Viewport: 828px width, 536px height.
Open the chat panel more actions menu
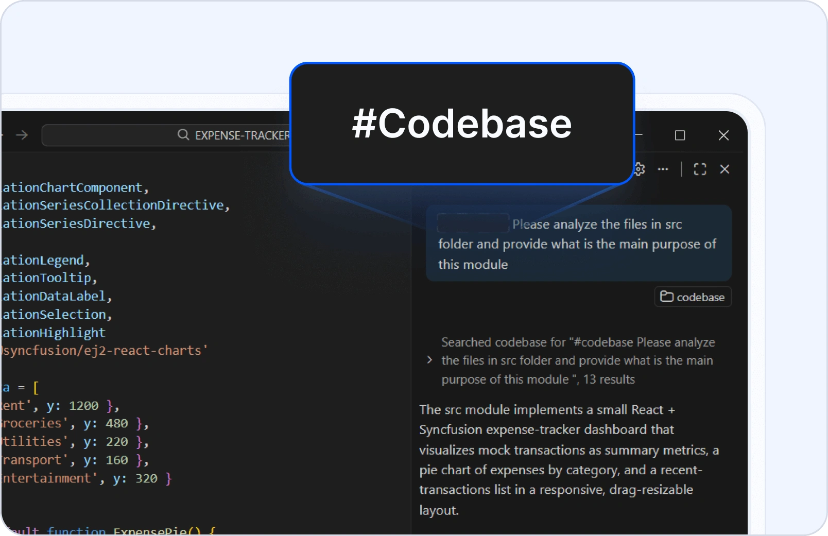[x=663, y=169]
